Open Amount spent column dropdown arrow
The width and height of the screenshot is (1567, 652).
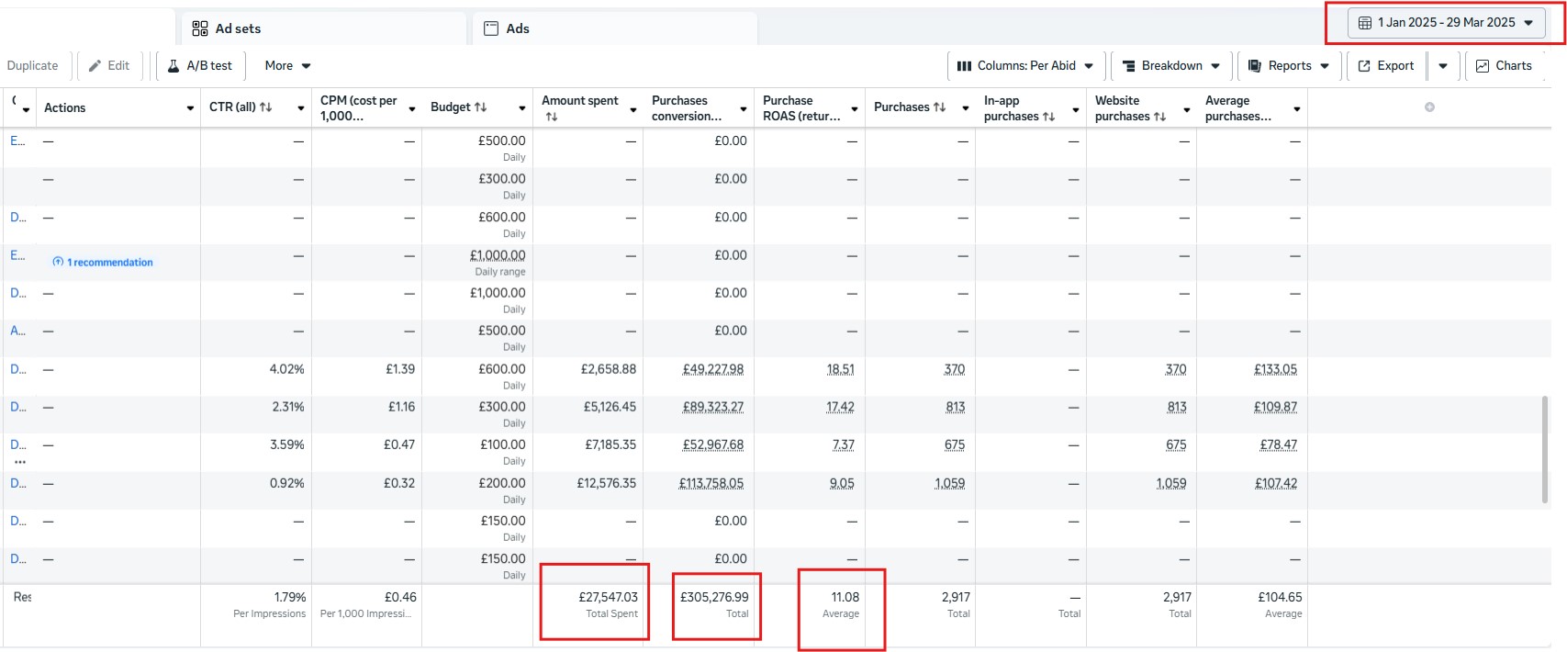[633, 108]
